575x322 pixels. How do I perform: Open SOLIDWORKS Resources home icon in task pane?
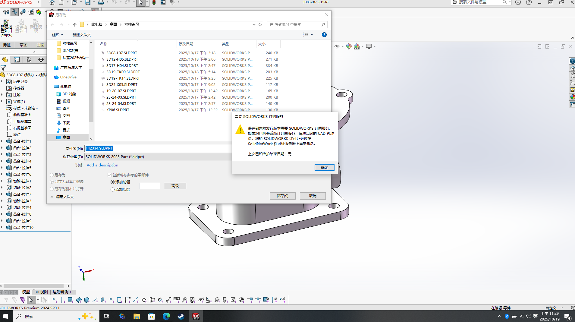572,68
